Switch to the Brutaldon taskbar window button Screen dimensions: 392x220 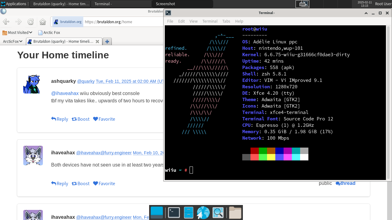click(60, 4)
